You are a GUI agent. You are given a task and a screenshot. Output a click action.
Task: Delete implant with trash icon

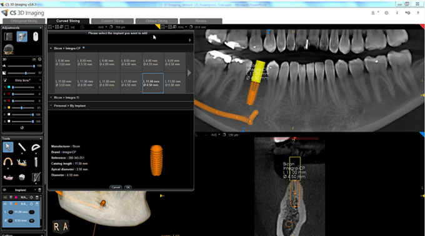click(x=40, y=190)
